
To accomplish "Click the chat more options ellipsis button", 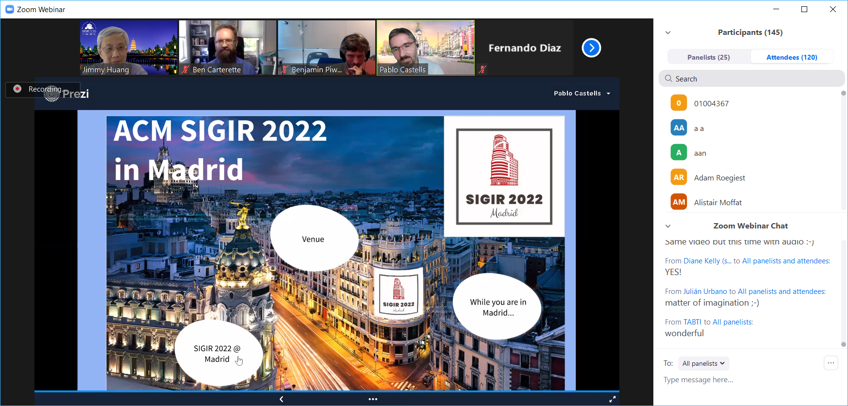I will click(x=831, y=363).
